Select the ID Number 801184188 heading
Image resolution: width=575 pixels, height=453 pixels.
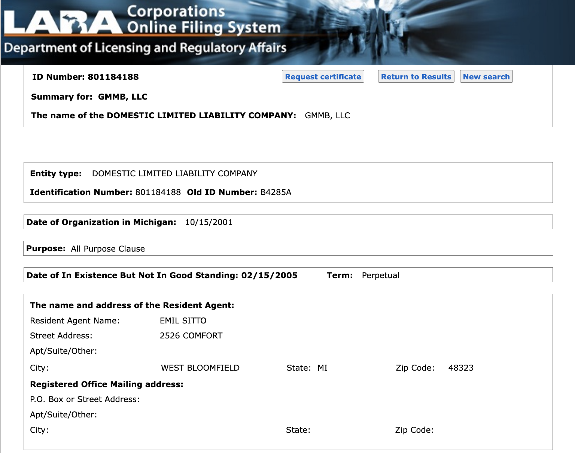pyautogui.click(x=85, y=77)
